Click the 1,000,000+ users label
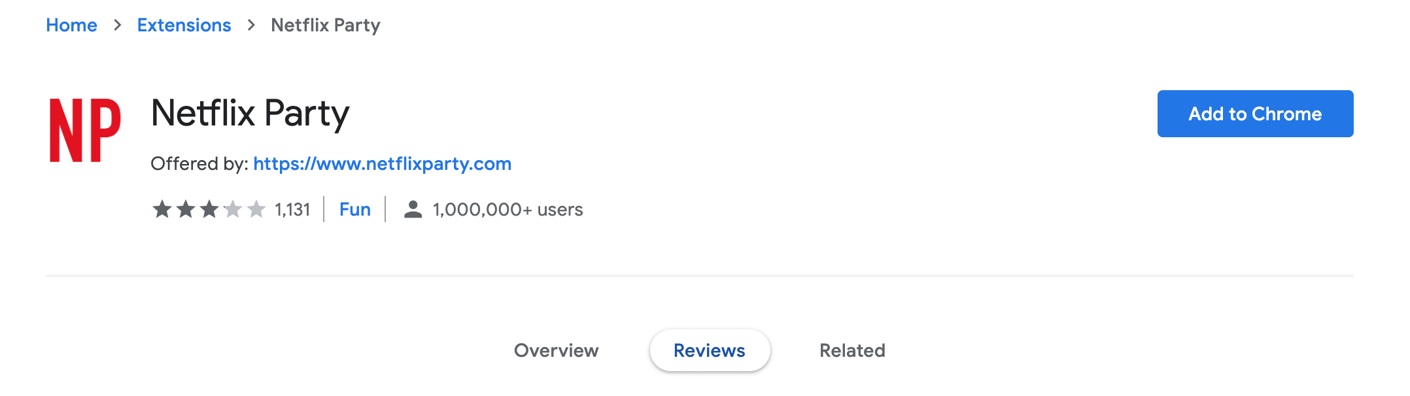Screen dimensions: 1410x396 tap(507, 210)
